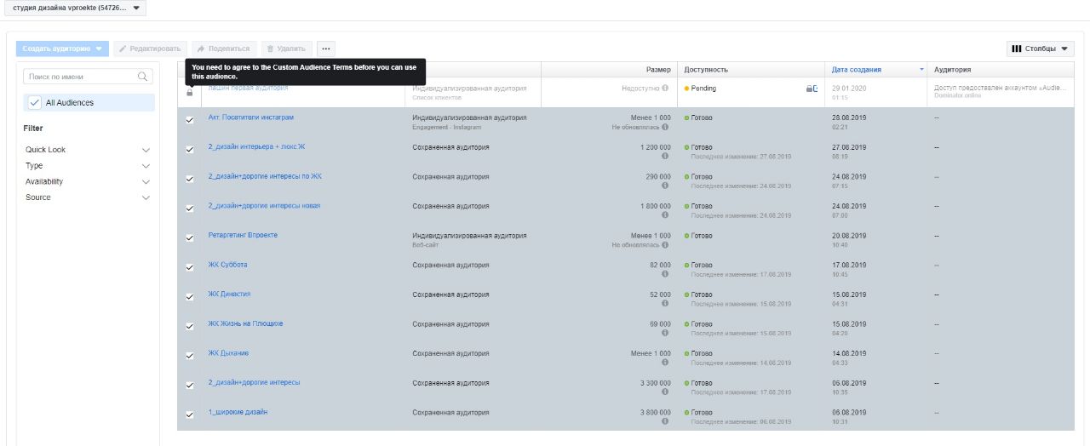The image size is (1090, 446).
Task: Open the Лашин первая аудитория link
Action: click(x=248, y=88)
